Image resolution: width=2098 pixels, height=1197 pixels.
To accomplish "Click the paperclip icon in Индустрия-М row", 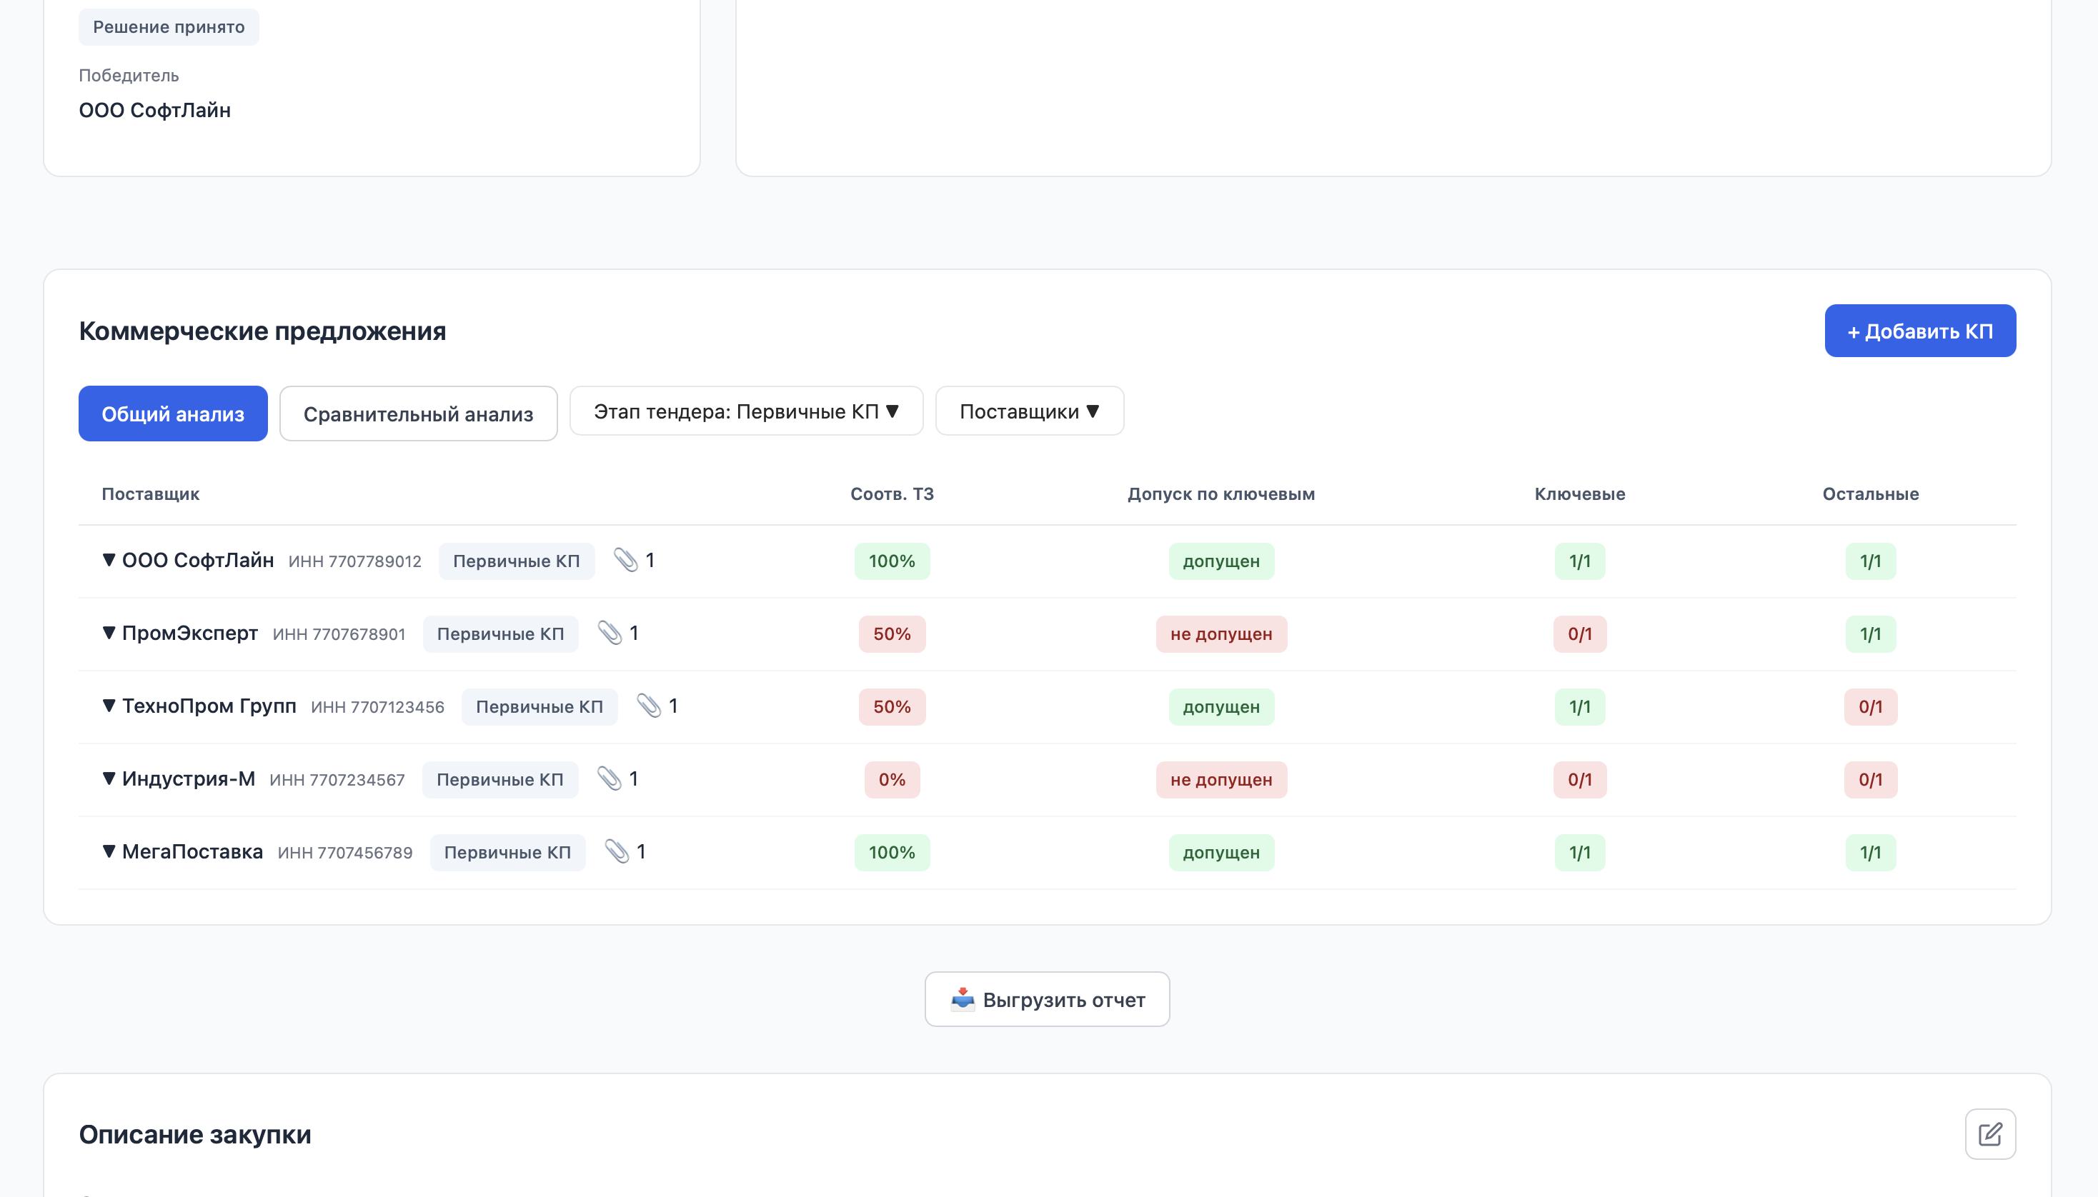I will click(610, 778).
